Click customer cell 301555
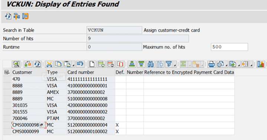 29,112
